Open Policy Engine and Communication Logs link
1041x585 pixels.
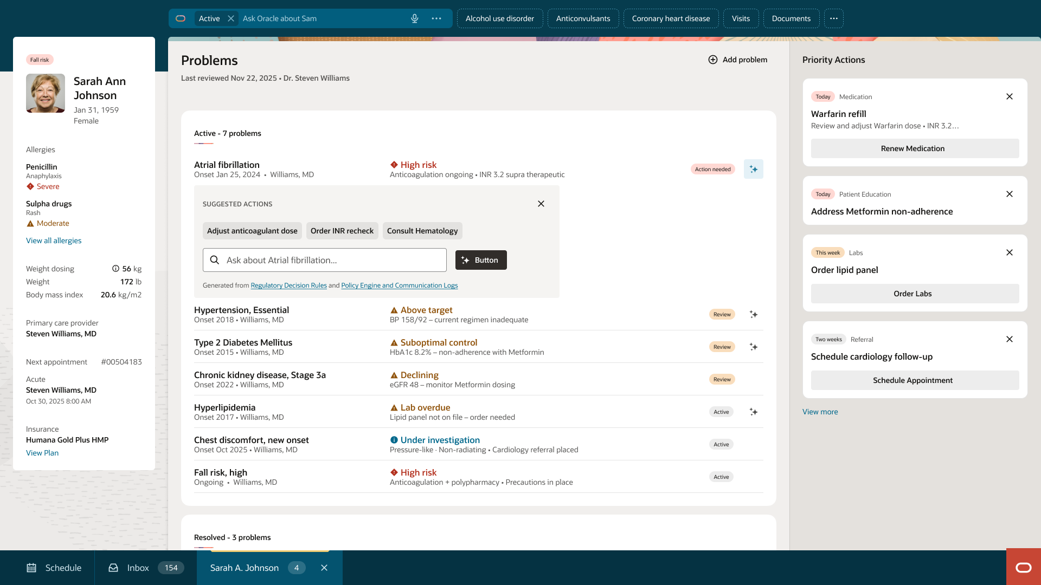coord(399,285)
